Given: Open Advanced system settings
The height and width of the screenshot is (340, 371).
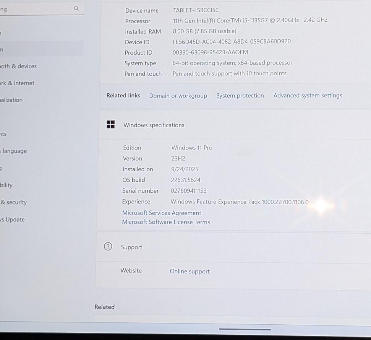Looking at the screenshot, I should tap(308, 95).
